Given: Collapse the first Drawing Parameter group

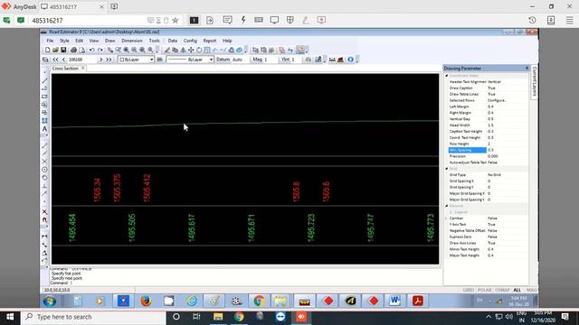Looking at the screenshot, I should 446,76.
